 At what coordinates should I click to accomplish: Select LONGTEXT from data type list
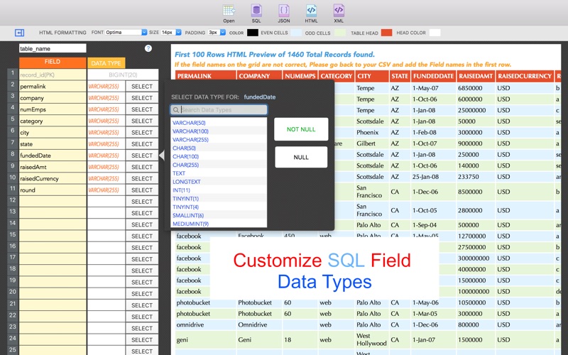tap(219, 182)
